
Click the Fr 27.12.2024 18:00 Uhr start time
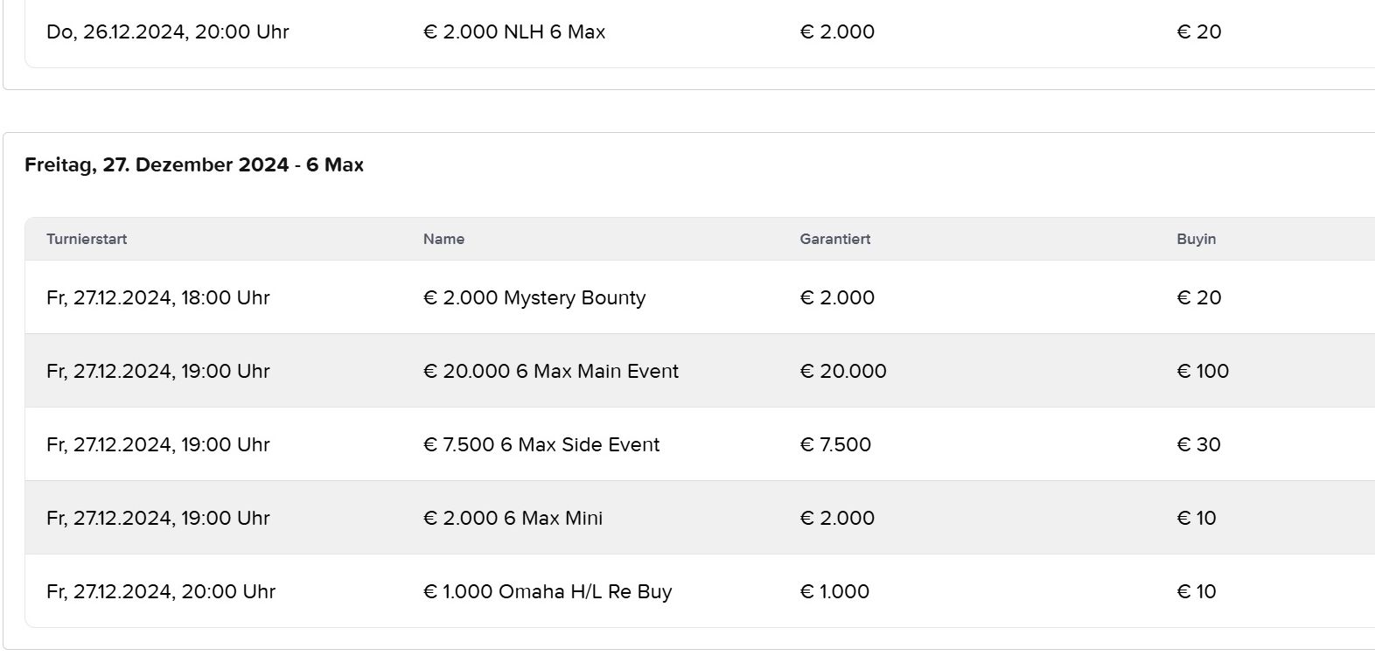pyautogui.click(x=157, y=297)
